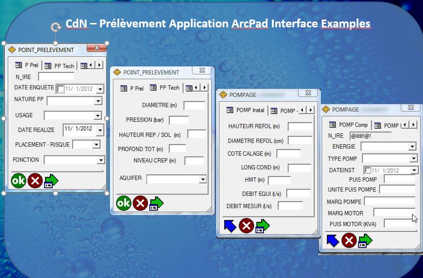
Task: Click tab scroll left arrow in POMP Instal window
Action: pyautogui.click(x=302, y=110)
